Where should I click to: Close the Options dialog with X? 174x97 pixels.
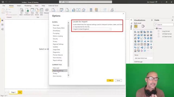pyautogui.click(x=123, y=13)
